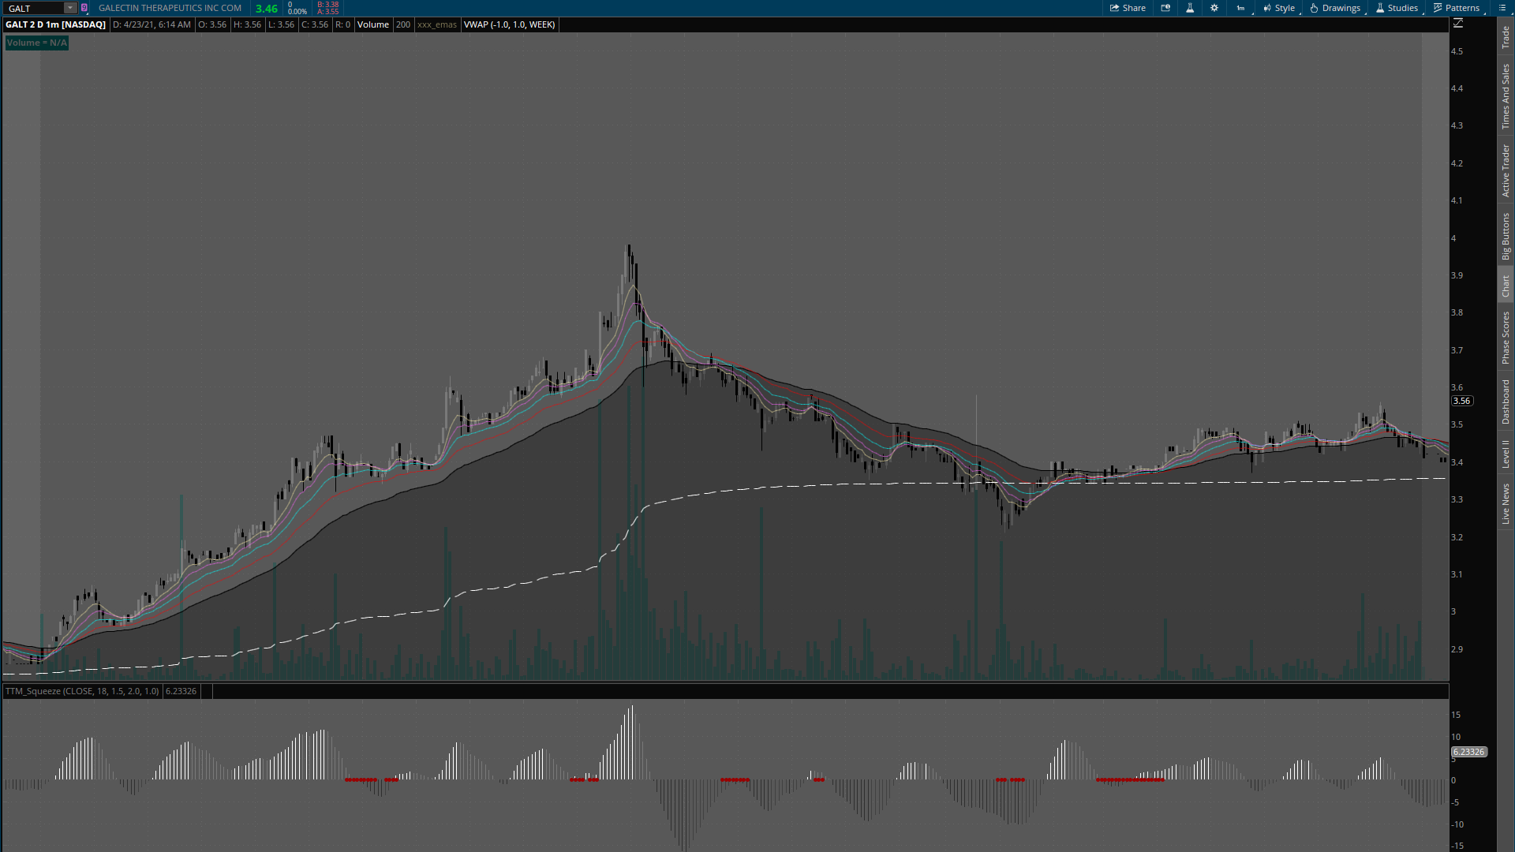Viewport: 1515px width, 852px height.
Task: Switch to the Active Trader side tab
Action: click(1506, 170)
